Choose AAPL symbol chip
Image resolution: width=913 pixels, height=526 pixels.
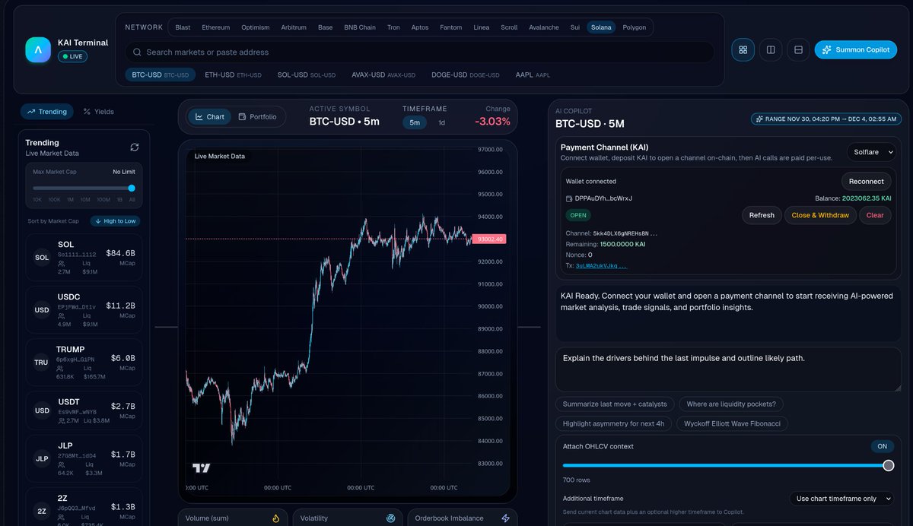pos(533,75)
